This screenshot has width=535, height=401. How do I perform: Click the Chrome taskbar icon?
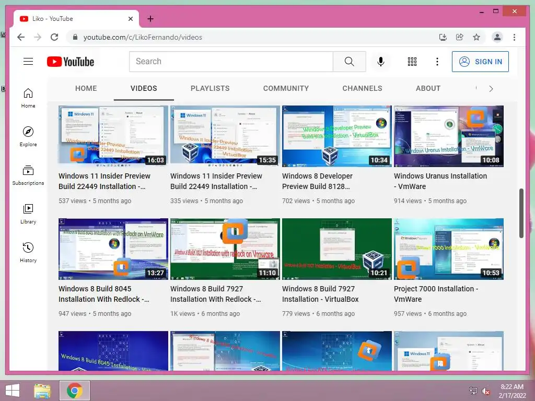(x=75, y=391)
